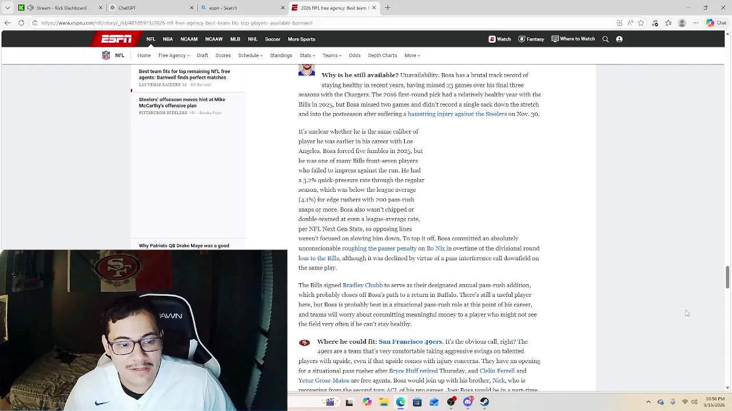Open the Watch link in the ESPN header

[500, 39]
